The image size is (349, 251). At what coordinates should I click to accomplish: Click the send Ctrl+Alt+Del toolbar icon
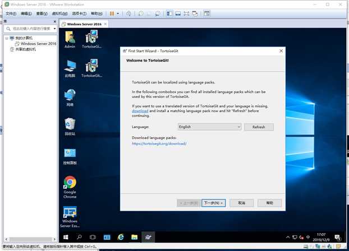[x=128, y=13]
